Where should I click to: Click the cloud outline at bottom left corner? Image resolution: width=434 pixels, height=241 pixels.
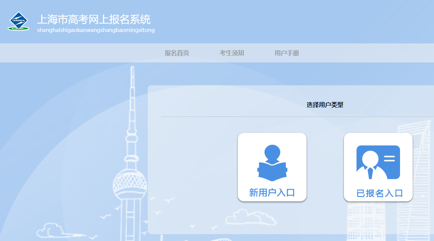point(50,231)
